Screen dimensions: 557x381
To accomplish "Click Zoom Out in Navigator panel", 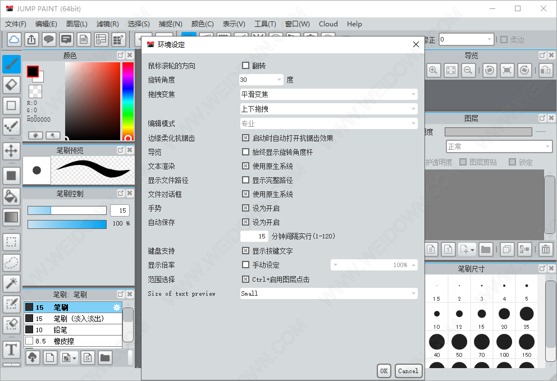I will coord(468,70).
